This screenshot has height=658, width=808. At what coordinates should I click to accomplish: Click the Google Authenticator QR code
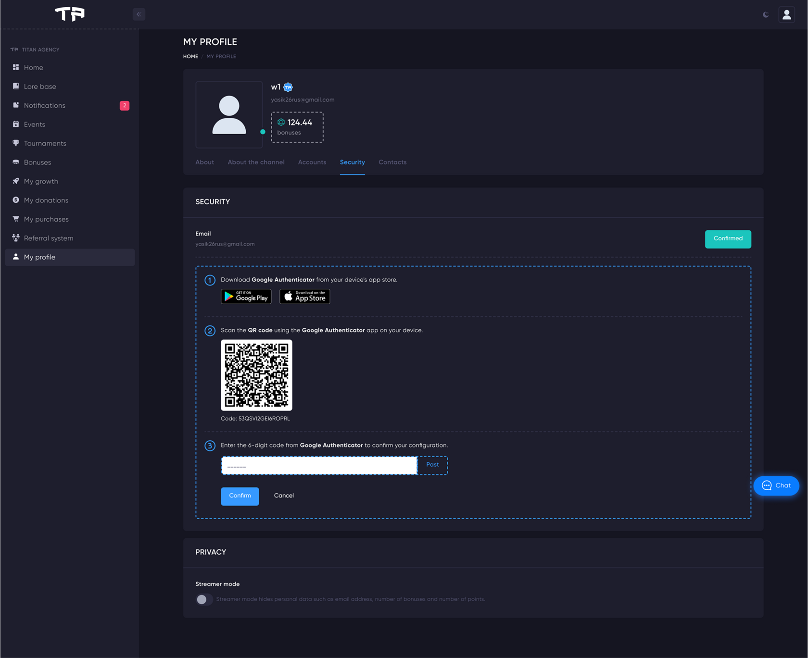(x=256, y=375)
